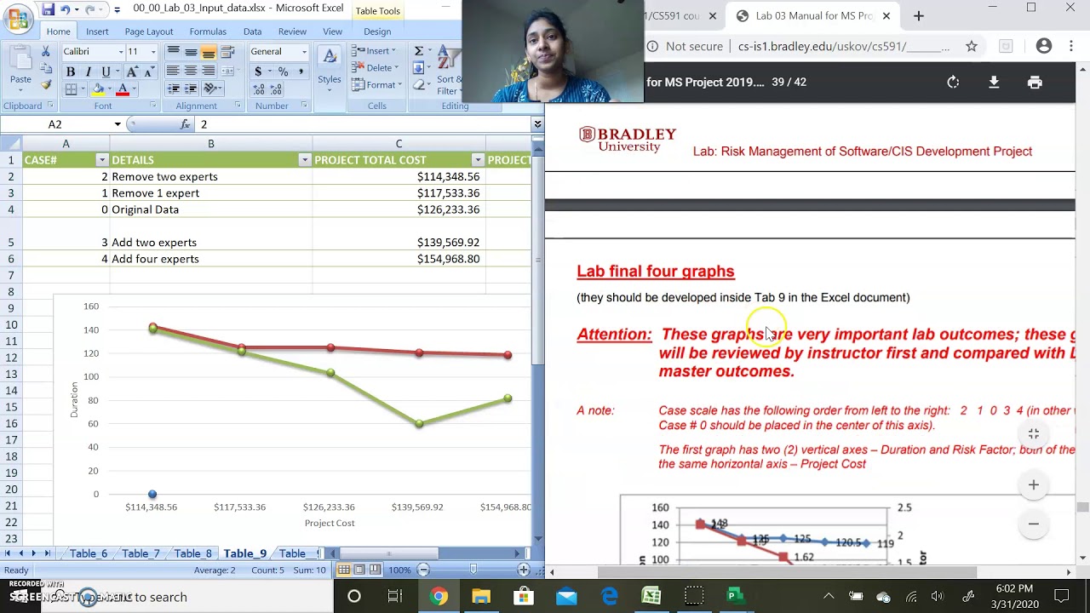Increase indent in Alignment group
The height and width of the screenshot is (613, 1090).
[191, 89]
